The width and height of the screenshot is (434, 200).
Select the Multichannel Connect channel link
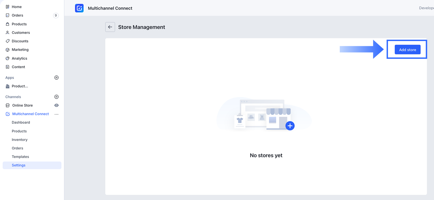(30, 114)
